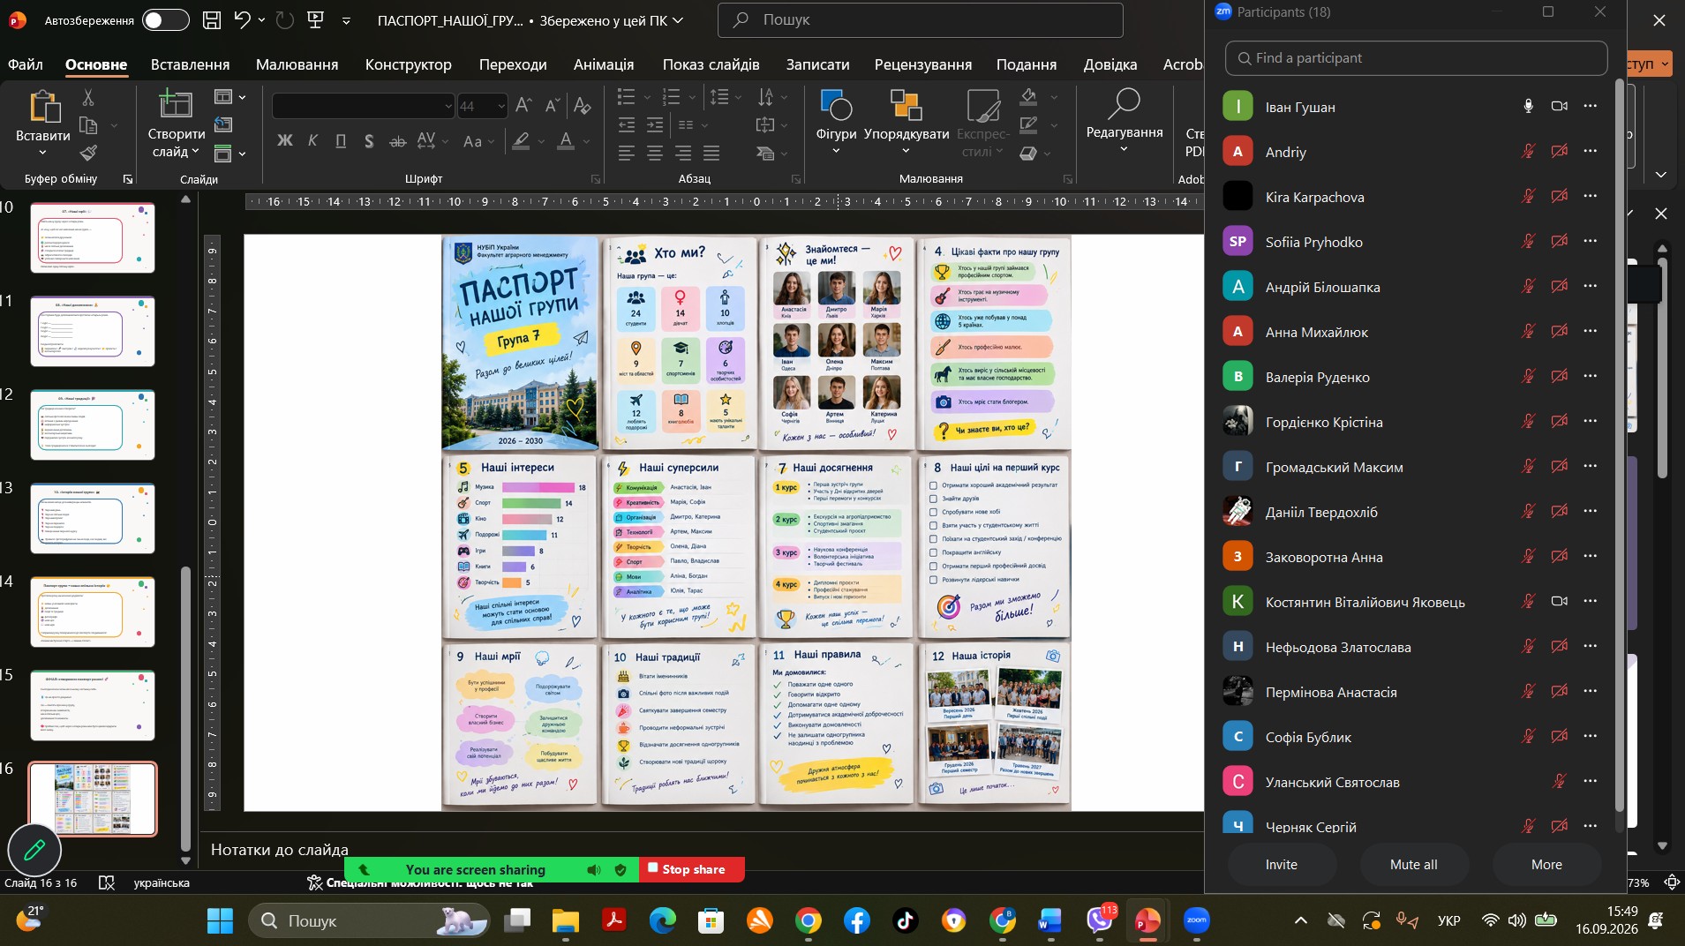Toggle Костянтин Віталійович Яковець's video camera
Screen dimensions: 1685x946
click(1560, 602)
